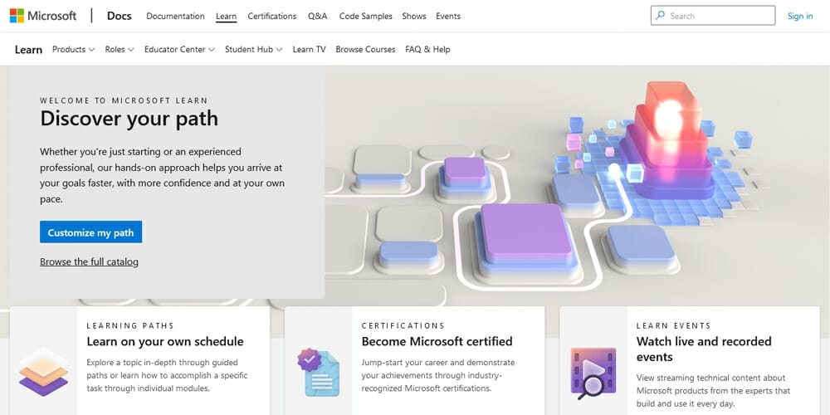Viewport: 830px width, 415px height.
Task: Click the WELCOME TO MICROSOFT LEARN text
Action: click(124, 100)
